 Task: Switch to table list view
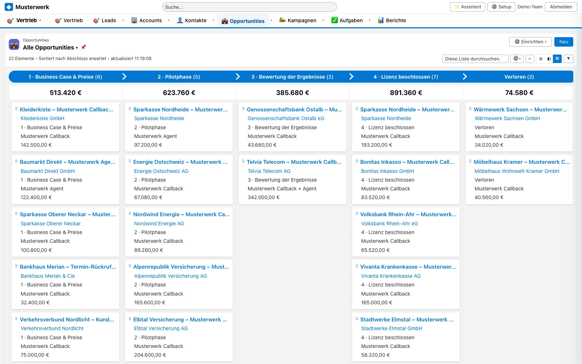coord(541,59)
